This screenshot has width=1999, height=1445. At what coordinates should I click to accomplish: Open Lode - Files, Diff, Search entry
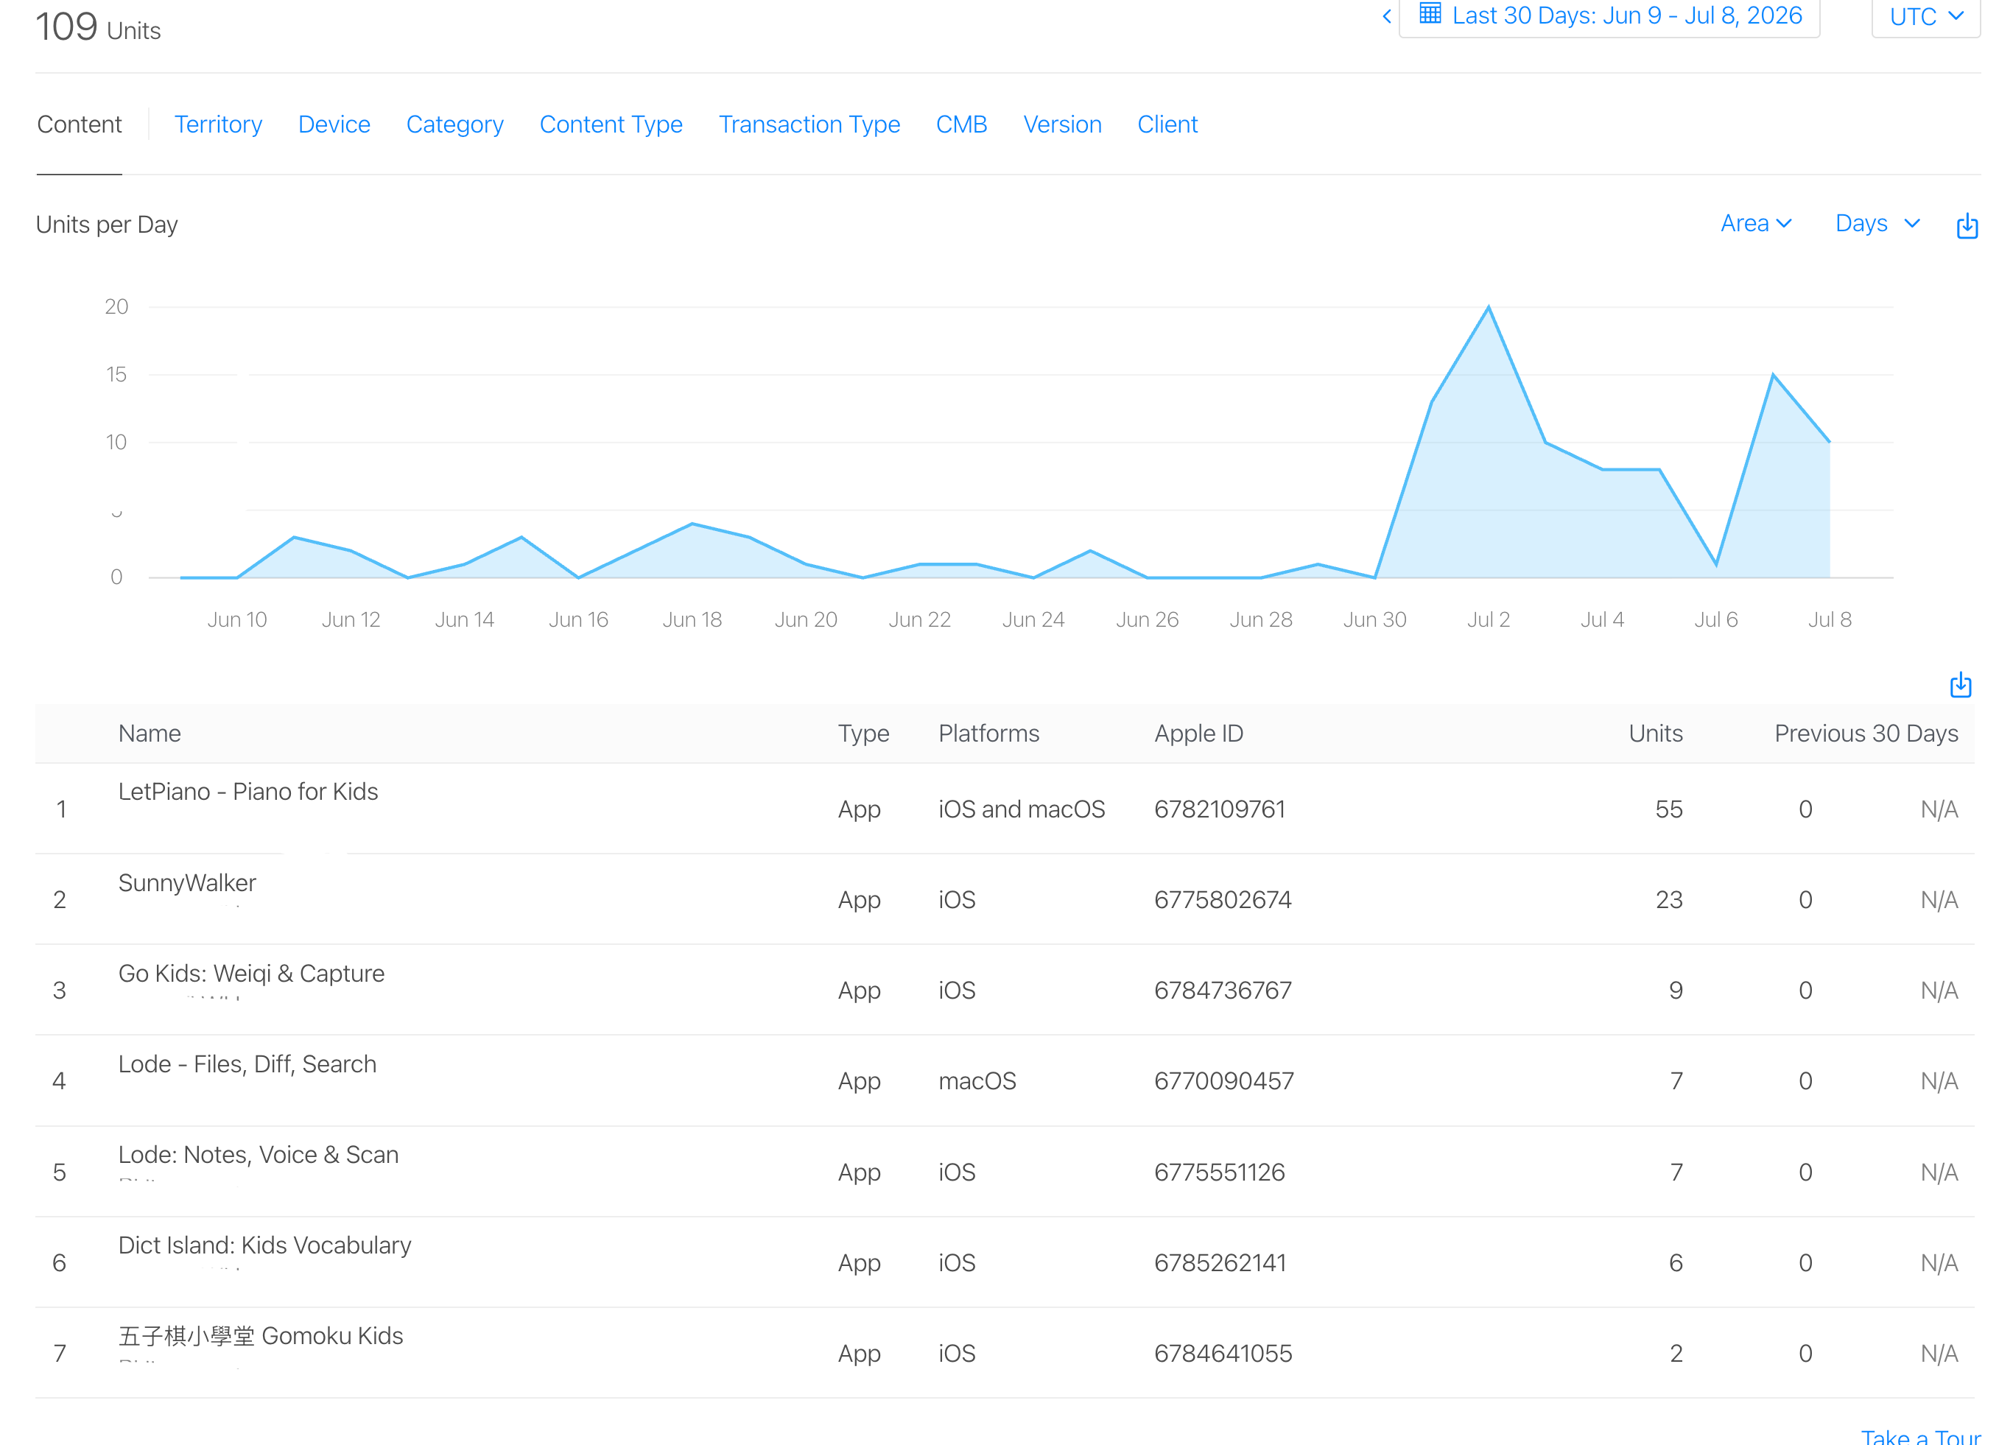[x=247, y=1063]
